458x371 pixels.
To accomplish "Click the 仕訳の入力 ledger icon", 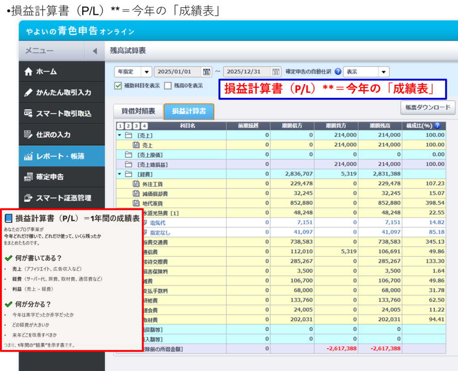I will click(29, 135).
